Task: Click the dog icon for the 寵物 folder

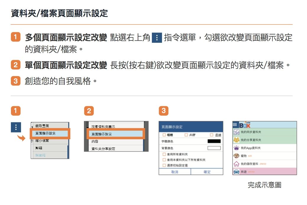Action: 236,156
